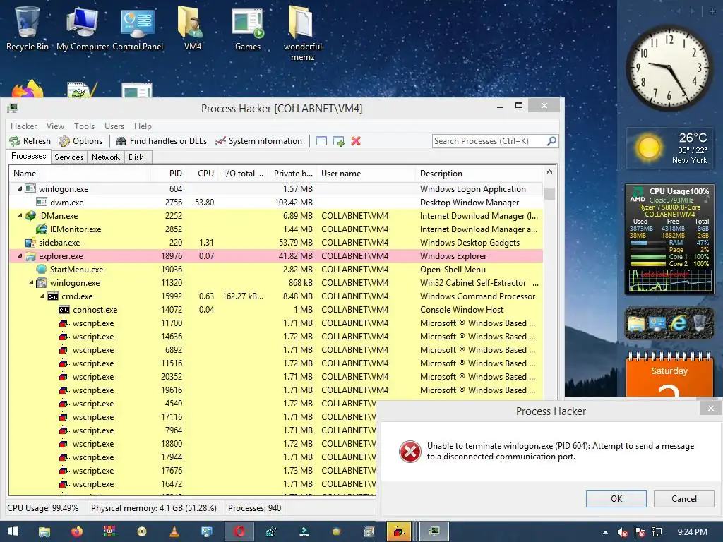Select the dwm.exe process row
723x542 pixels.
[x=276, y=203]
